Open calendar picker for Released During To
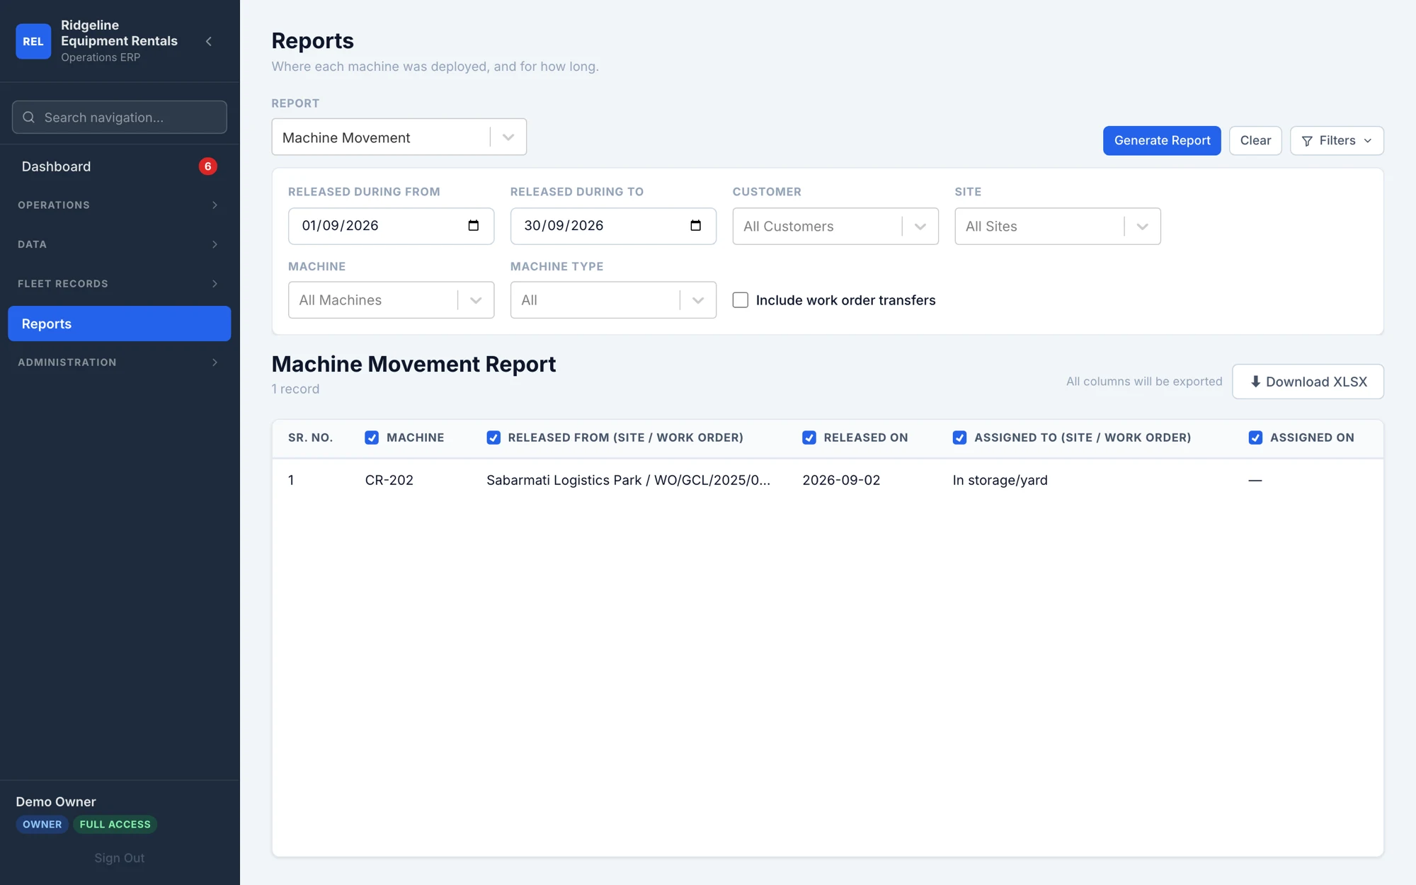This screenshot has height=885, width=1416. coord(696,226)
